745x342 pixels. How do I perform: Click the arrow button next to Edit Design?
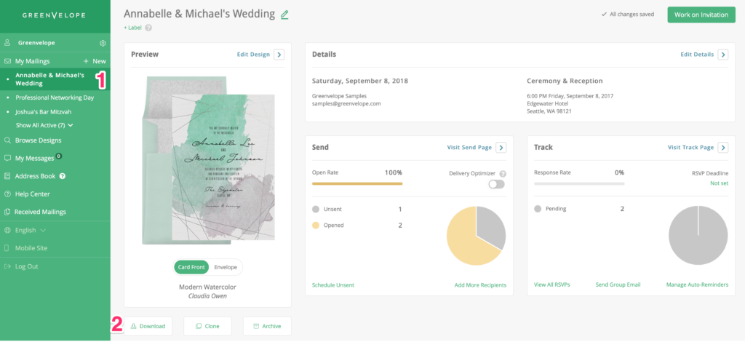279,55
